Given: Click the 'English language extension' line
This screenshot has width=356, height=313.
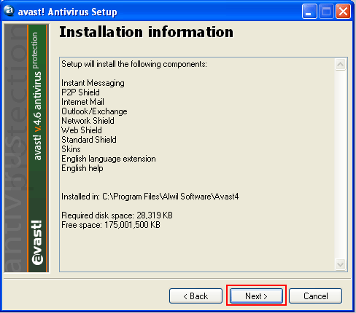Looking at the screenshot, I should click(109, 159).
